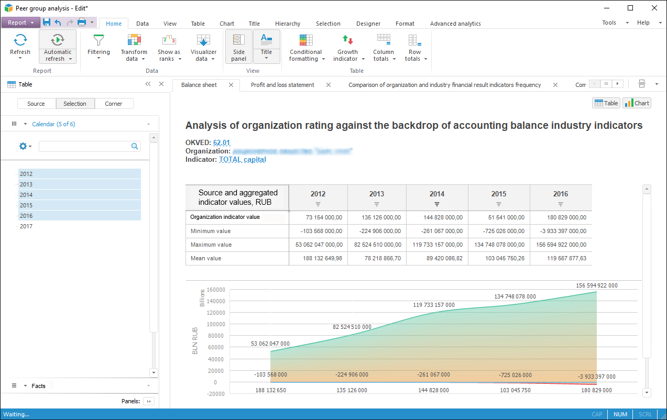Open the 2014 column filter dropdown
The width and height of the screenshot is (667, 420).
[x=437, y=204]
